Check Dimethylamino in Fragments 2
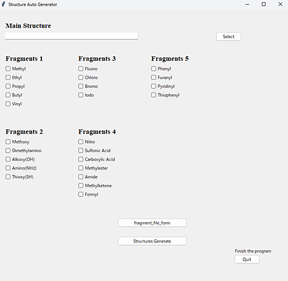Viewport: 288px width, 281px height. [8, 150]
